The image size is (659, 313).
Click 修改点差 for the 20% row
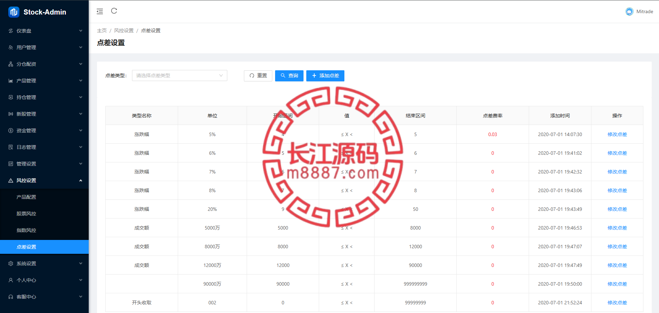(x=617, y=209)
